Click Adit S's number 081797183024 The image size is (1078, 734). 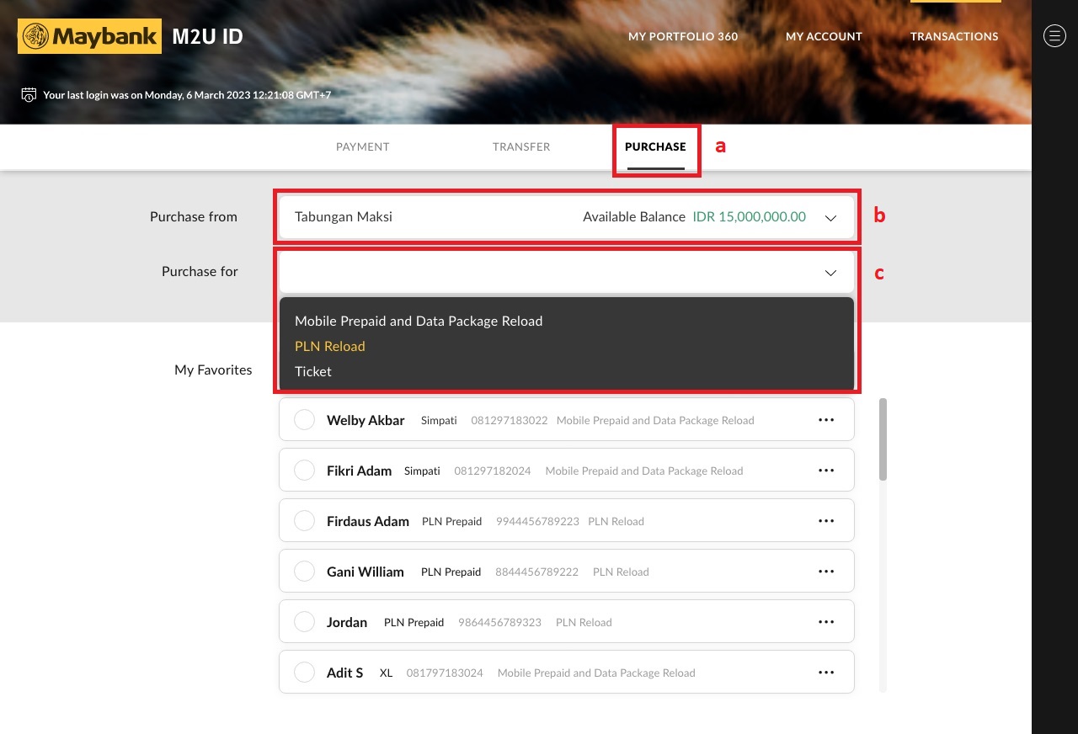click(x=445, y=673)
